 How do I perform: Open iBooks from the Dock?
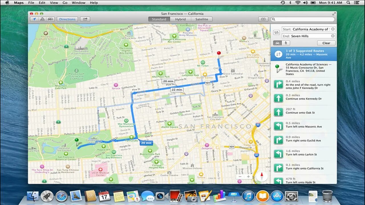pos(263,196)
